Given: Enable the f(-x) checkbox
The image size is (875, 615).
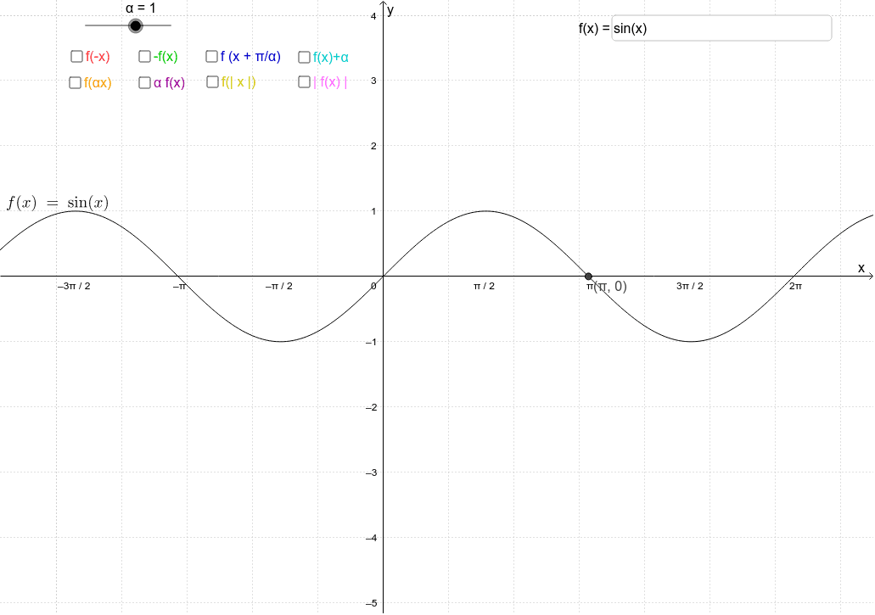Looking at the screenshot, I should (x=76, y=56).
